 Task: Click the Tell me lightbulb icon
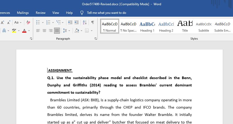coord(82,13)
